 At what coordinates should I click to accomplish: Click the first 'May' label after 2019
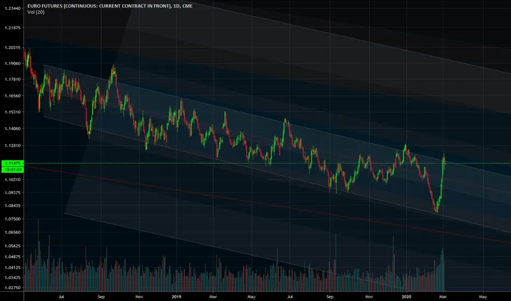click(251, 297)
